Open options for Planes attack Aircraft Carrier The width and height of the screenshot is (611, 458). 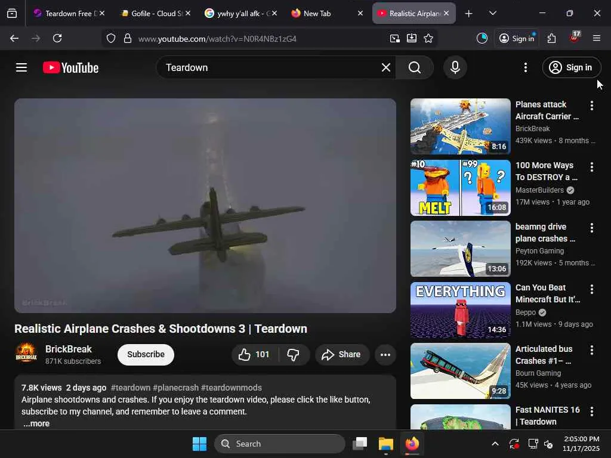point(591,106)
